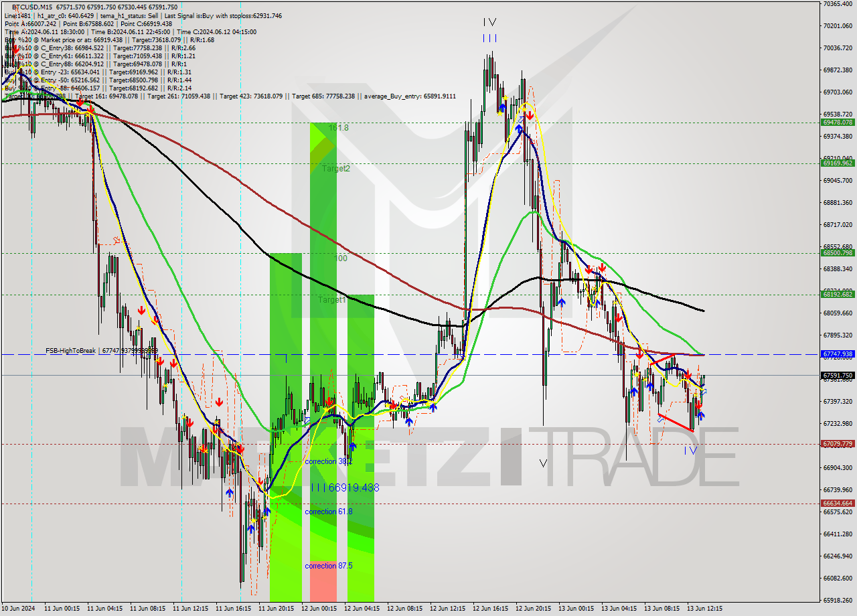
Task: Click the BTCUSD,M15 symbol title
Action: [31, 7]
